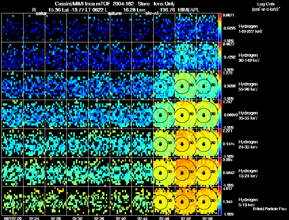Click the MIMI/APL header text
Image resolution: width=289 pixels, height=220 pixels.
[189, 10]
